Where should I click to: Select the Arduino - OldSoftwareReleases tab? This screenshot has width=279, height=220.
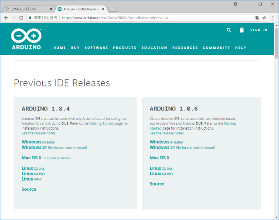pos(82,9)
